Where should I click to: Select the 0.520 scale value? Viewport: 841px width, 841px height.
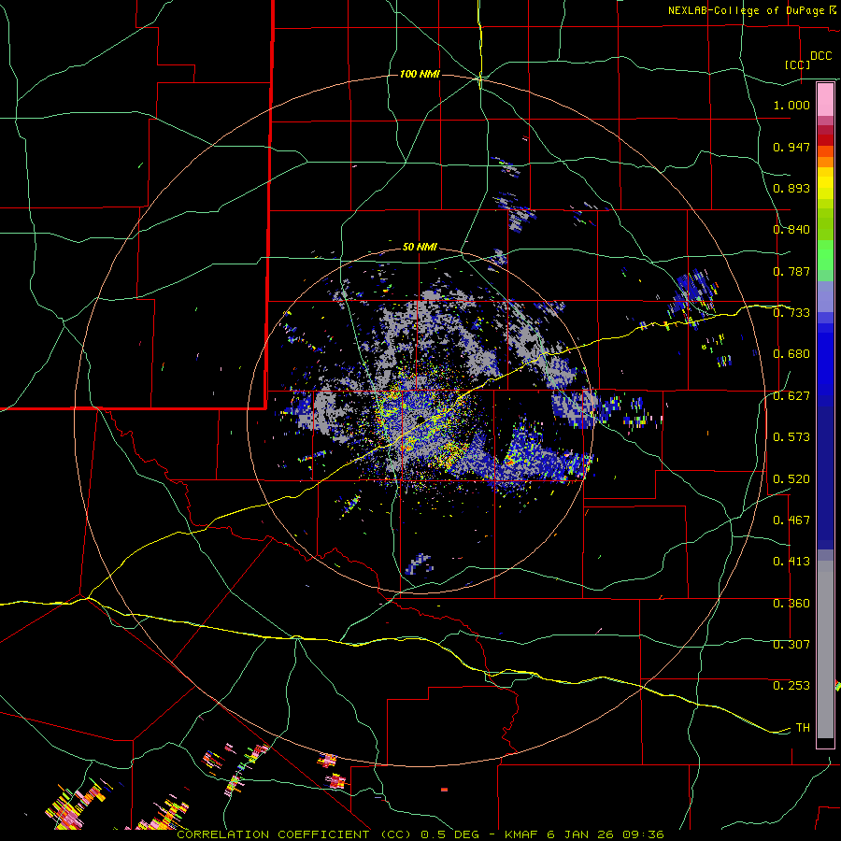click(791, 479)
